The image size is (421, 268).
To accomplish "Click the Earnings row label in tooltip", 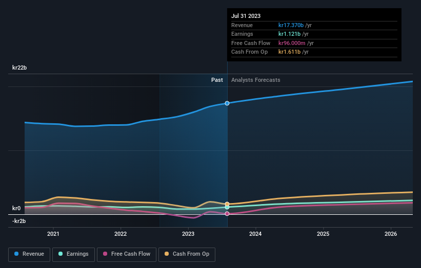I will click(x=242, y=34).
